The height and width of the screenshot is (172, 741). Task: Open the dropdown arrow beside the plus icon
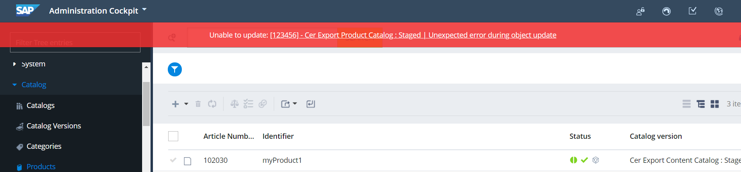click(x=186, y=104)
